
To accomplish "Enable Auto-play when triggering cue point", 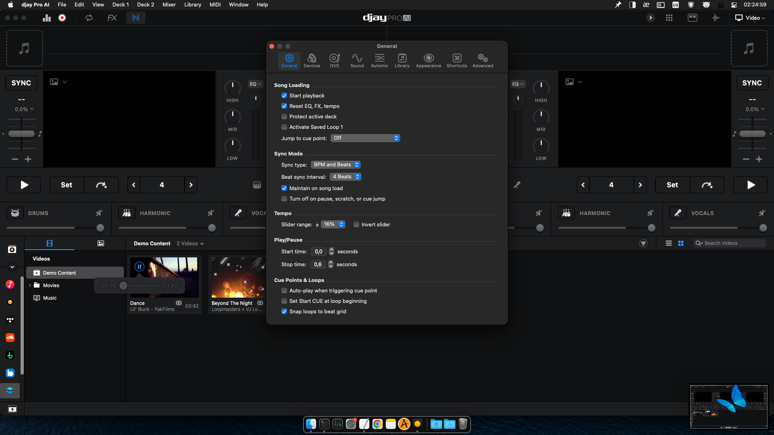I will [x=284, y=290].
